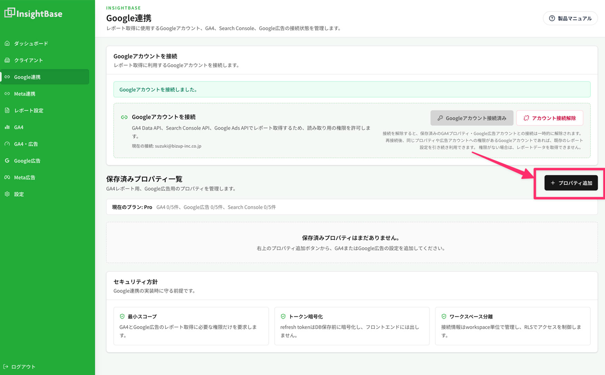Click the プロパティ追加 button

tap(571, 183)
